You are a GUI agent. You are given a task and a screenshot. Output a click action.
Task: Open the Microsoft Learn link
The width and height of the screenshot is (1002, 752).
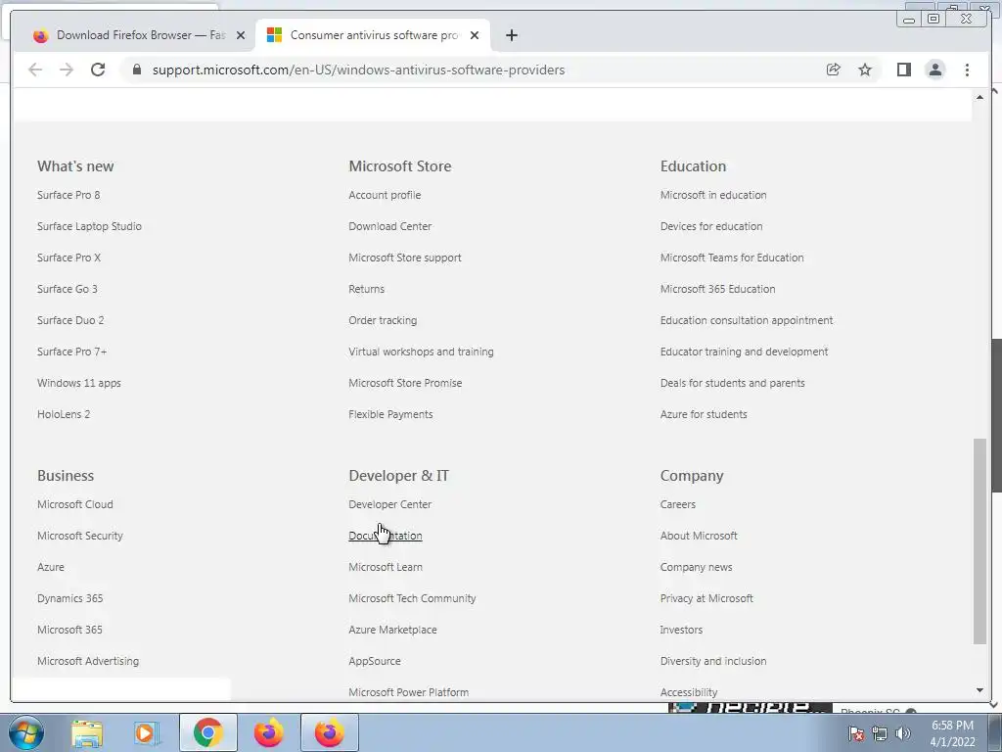[386, 567]
